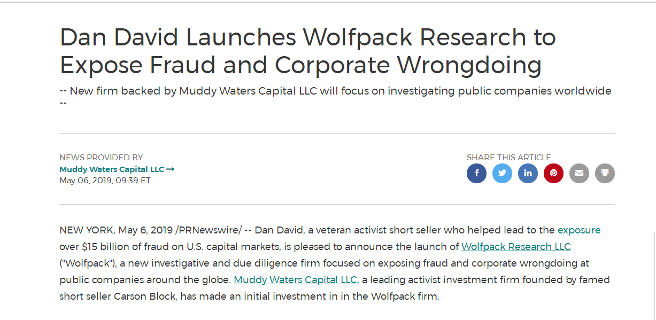The width and height of the screenshot is (656, 320).
Task: Click arrow beside Muddy Waters Capital provider
Action: tap(171, 169)
